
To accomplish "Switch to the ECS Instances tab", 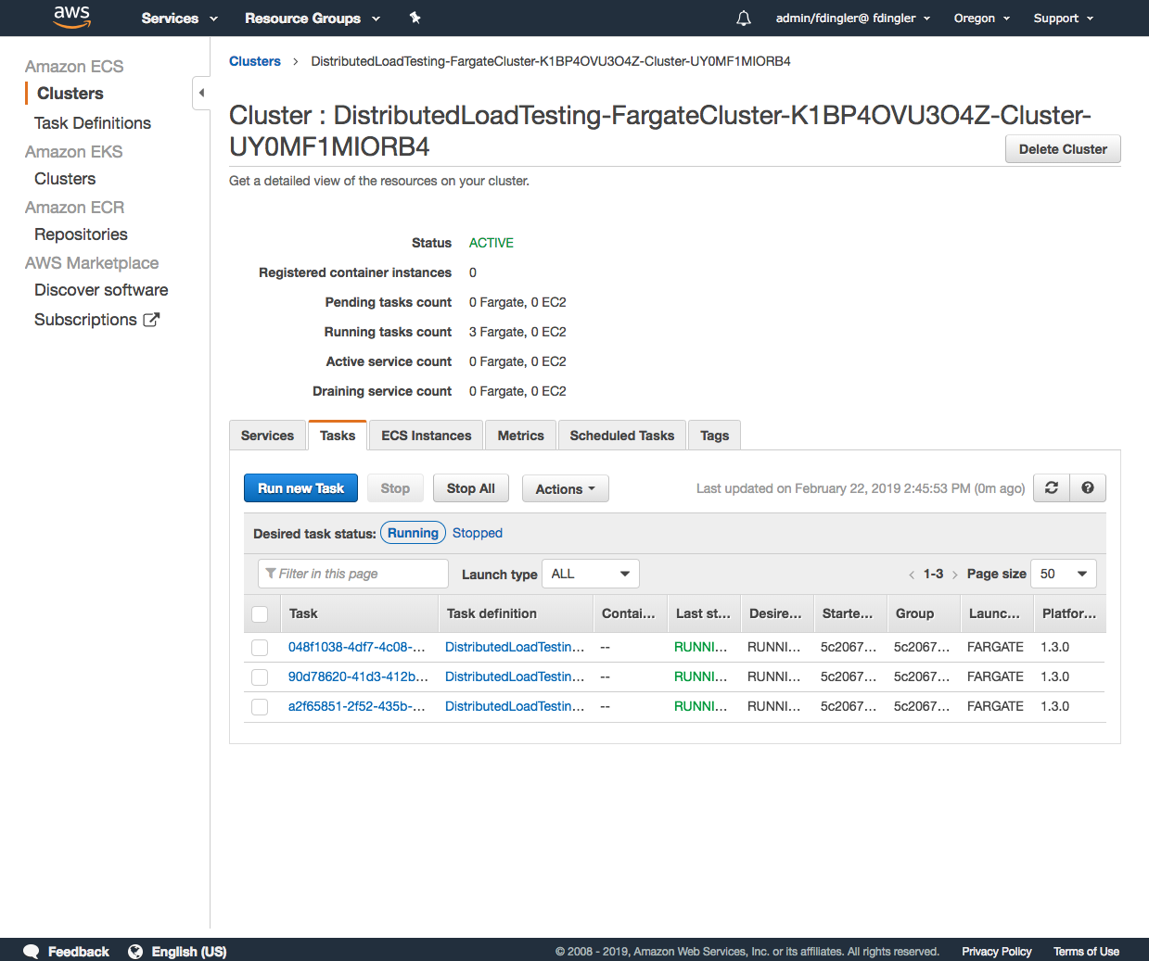I will point(427,436).
